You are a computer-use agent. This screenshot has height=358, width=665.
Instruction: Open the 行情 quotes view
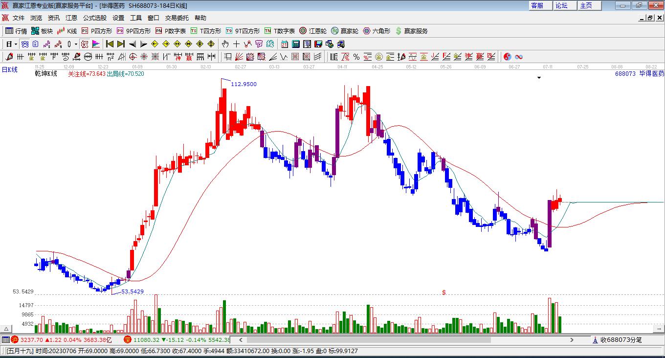16,31
